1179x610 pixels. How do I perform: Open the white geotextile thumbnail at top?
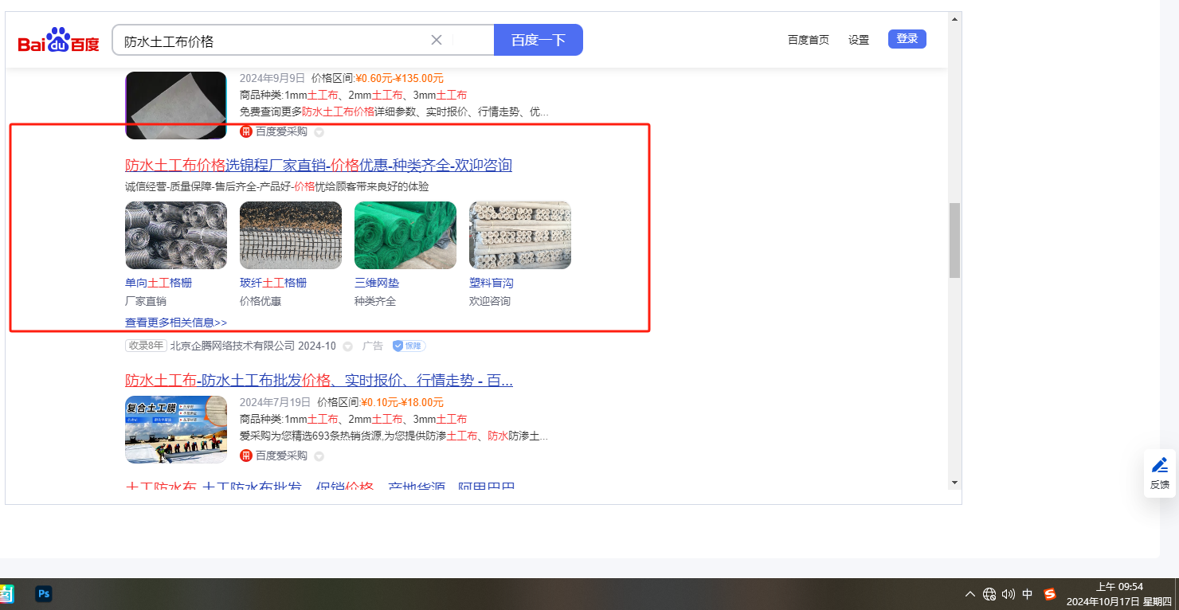click(176, 105)
